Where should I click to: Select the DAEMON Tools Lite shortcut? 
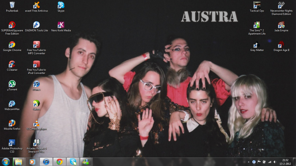coord(36,25)
